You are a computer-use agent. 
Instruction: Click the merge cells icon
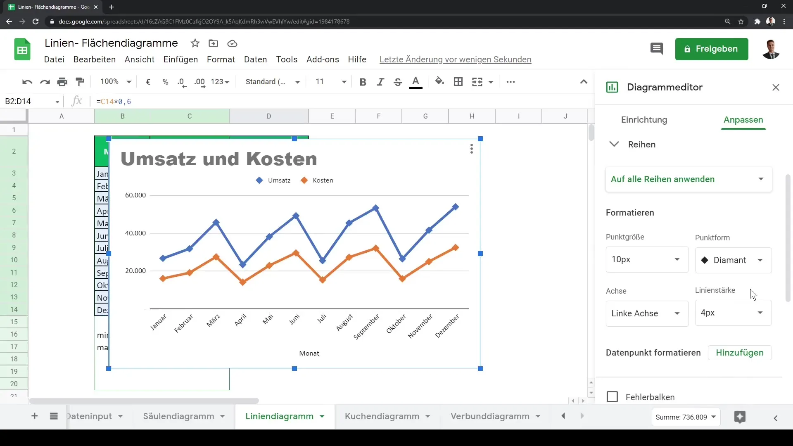pos(477,82)
